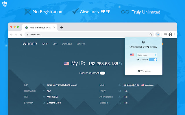The image size is (185, 115).
Task: Click the Blacklist row icon
Action: coord(119,103)
